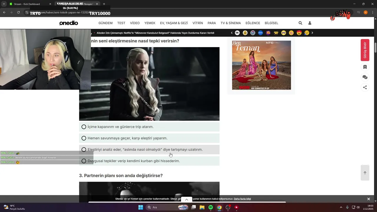Click the blonde woman question image
Image resolution: width=377 pixels, height=212 pixels.
click(x=149, y=84)
